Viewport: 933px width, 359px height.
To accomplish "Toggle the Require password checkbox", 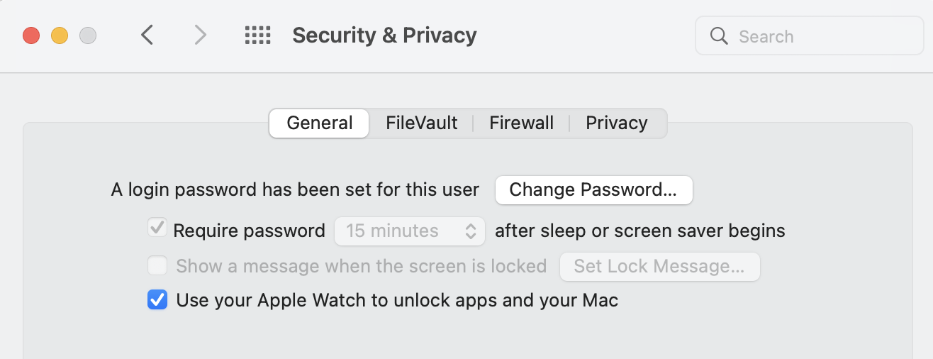I will 157,228.
